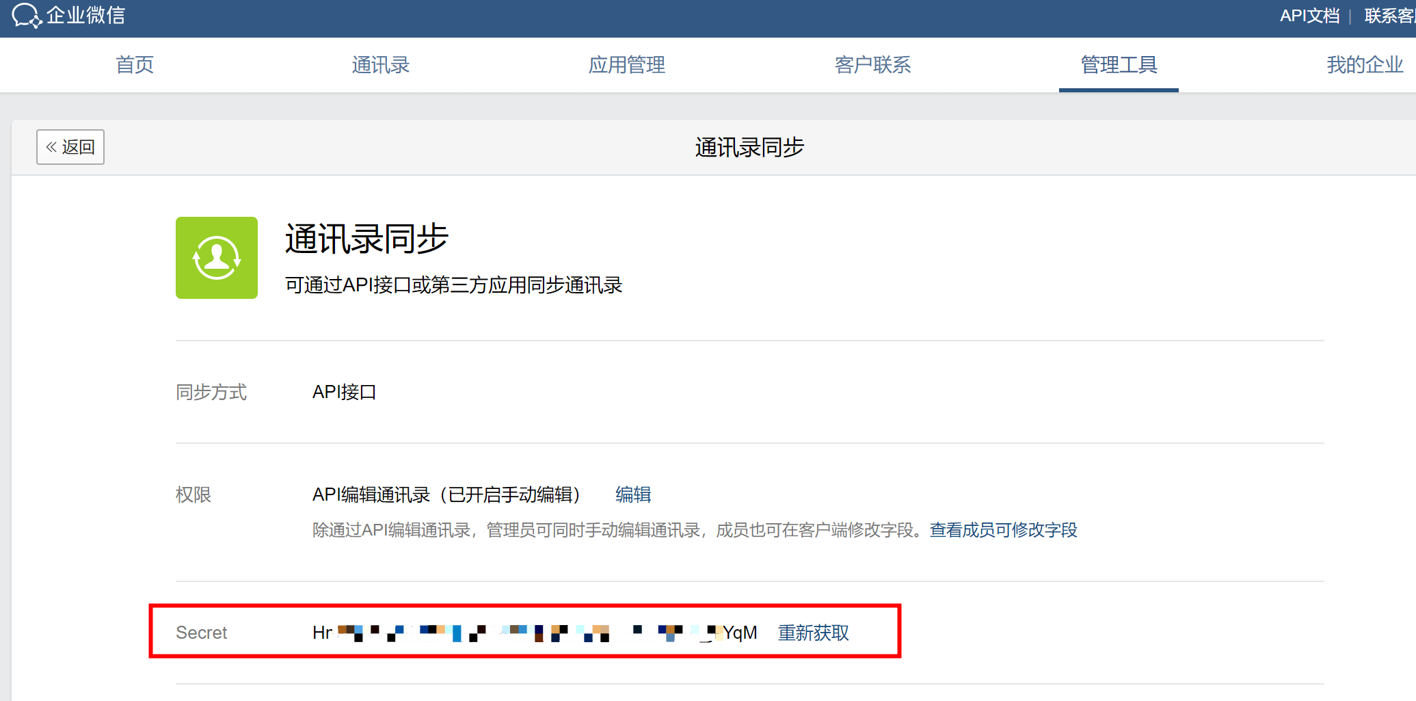Open the 首页 tab

pyautogui.click(x=135, y=65)
